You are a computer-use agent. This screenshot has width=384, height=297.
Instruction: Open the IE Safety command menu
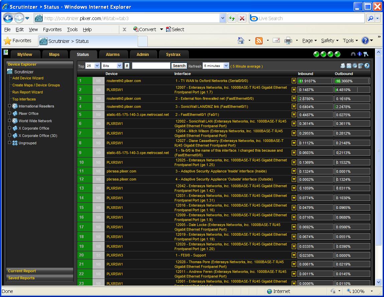pos(330,41)
